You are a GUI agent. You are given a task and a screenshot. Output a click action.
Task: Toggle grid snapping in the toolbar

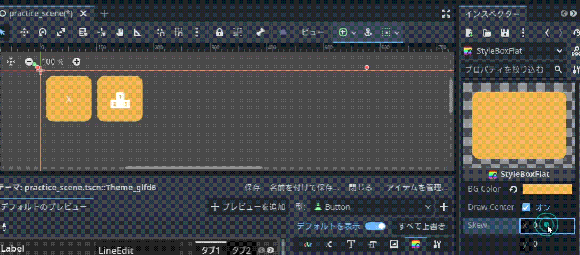pos(178,32)
